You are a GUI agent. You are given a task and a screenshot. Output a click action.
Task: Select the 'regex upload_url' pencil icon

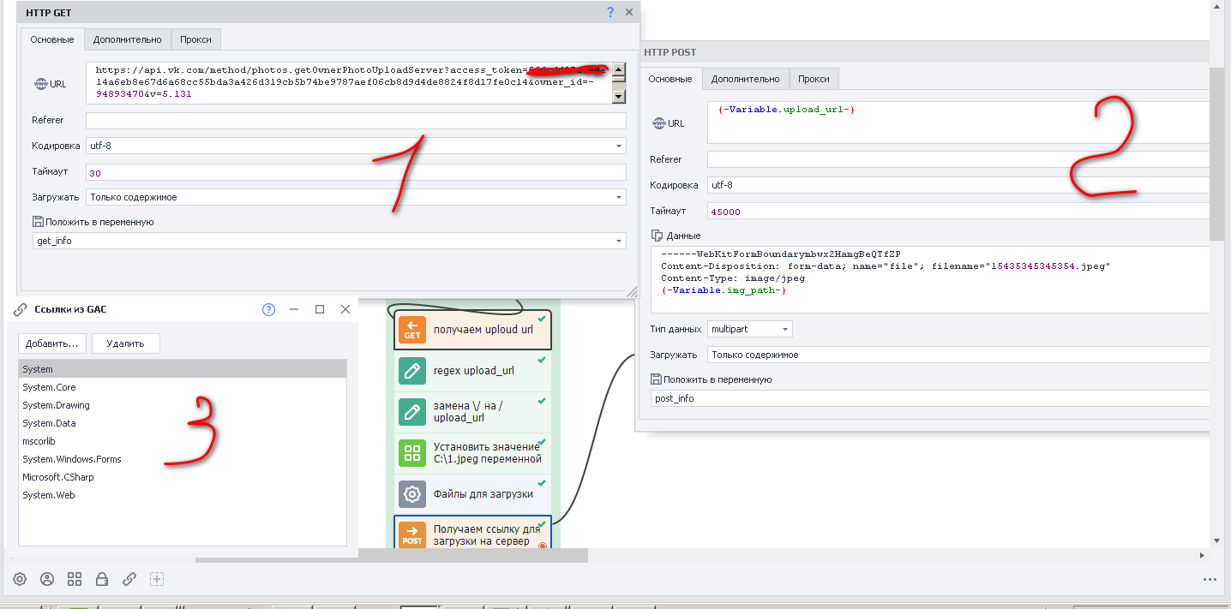click(x=412, y=371)
